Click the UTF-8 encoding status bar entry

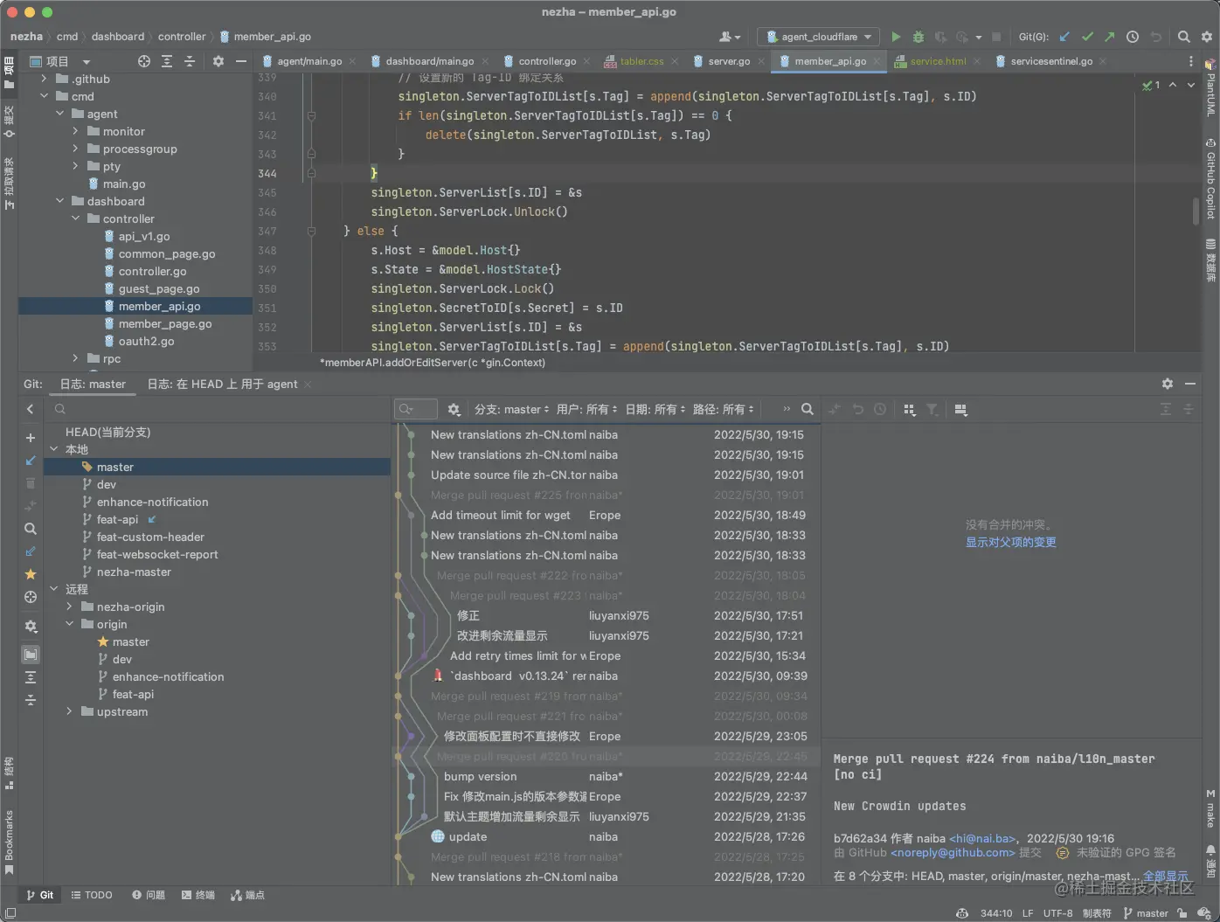(x=1057, y=913)
